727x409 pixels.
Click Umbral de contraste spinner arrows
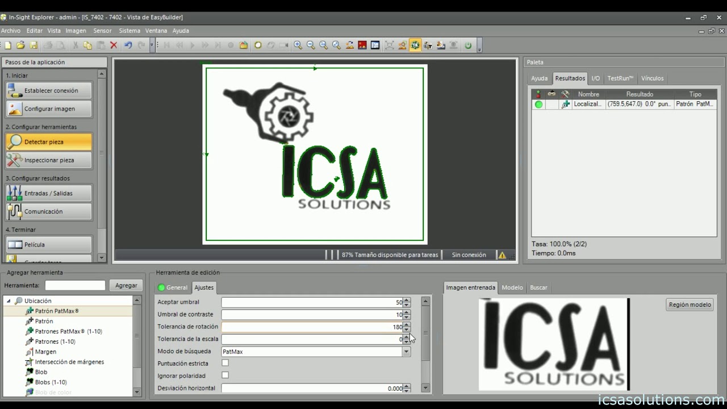(x=406, y=315)
